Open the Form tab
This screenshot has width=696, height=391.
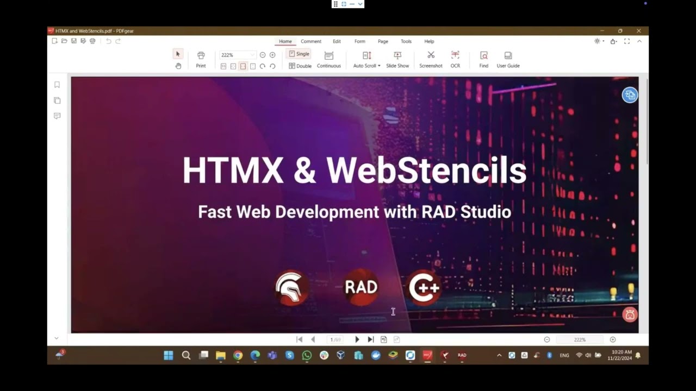(x=360, y=41)
